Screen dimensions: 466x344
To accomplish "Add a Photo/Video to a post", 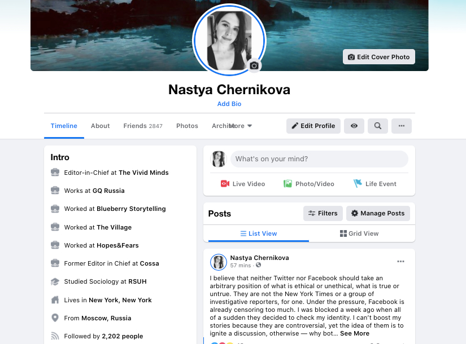I will pyautogui.click(x=309, y=184).
